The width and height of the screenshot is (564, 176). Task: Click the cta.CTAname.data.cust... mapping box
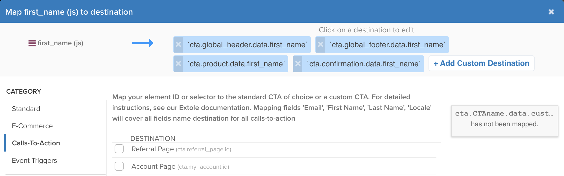(x=504, y=121)
